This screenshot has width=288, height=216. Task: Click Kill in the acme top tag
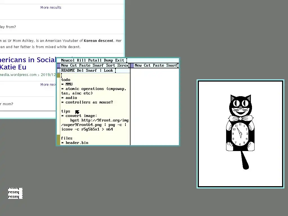(81, 60)
